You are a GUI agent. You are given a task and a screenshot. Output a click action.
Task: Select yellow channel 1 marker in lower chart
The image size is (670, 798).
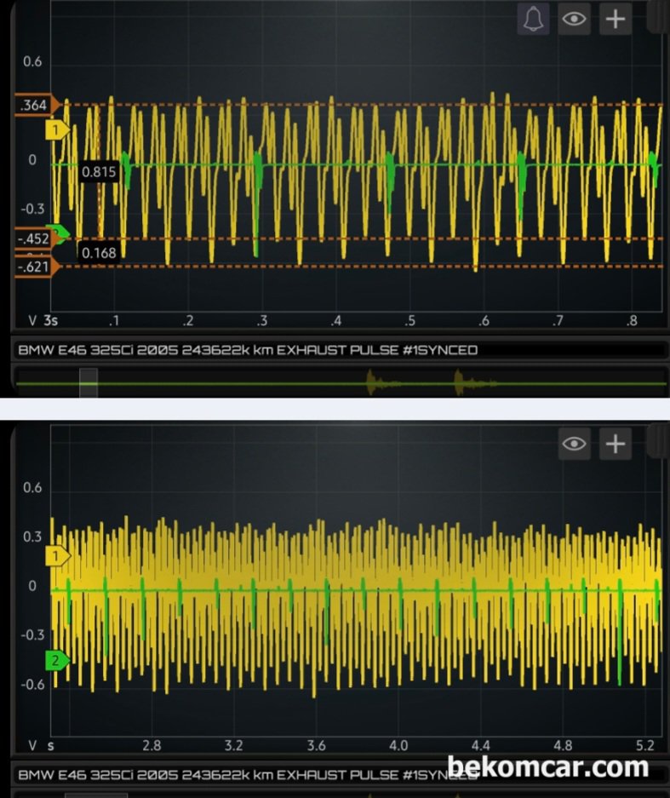pyautogui.click(x=57, y=556)
